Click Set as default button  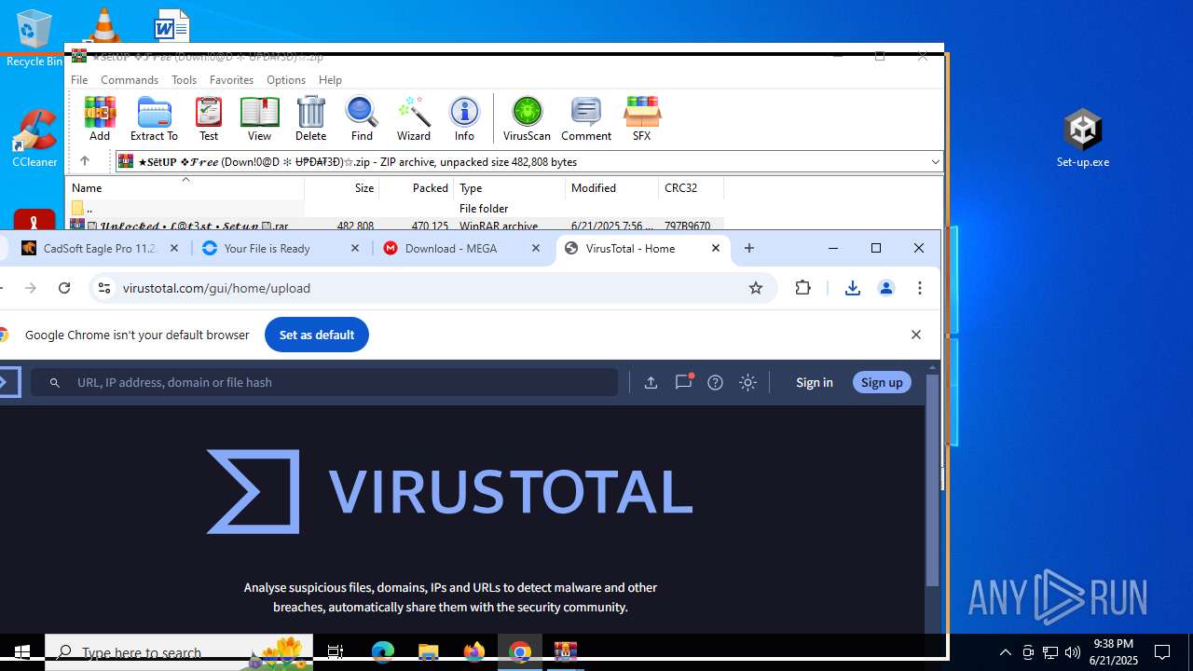point(317,335)
